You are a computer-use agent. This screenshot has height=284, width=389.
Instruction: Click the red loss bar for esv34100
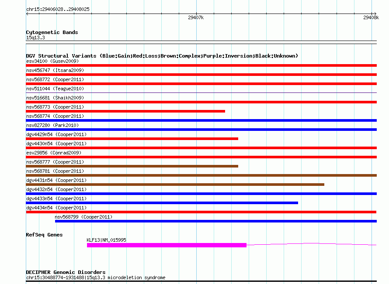pyautogui.click(x=201, y=65)
